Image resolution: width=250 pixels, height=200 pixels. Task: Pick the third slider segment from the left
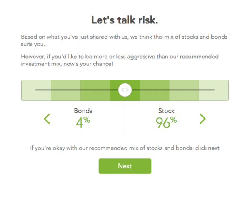(x=95, y=97)
